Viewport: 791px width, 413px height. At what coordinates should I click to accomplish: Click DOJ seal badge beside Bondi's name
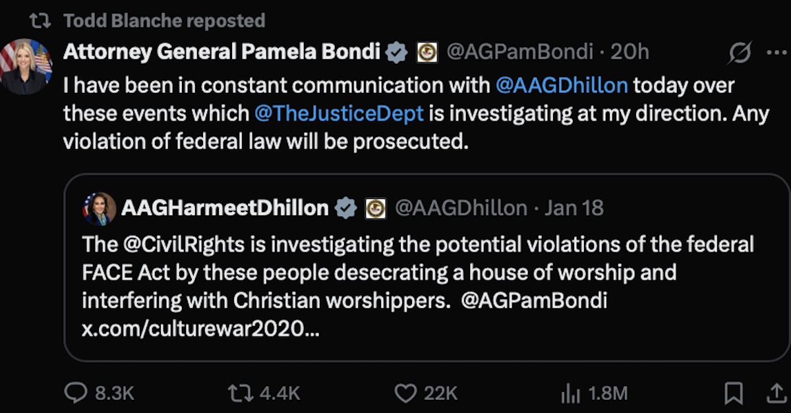pyautogui.click(x=427, y=53)
